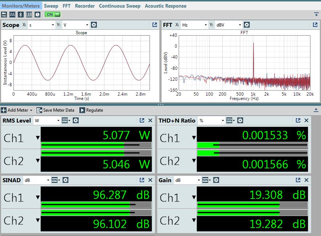The width and height of the screenshot is (321, 236).
Task: Click the 96.287 dB SINAD reading
Action: pyautogui.click(x=122, y=195)
